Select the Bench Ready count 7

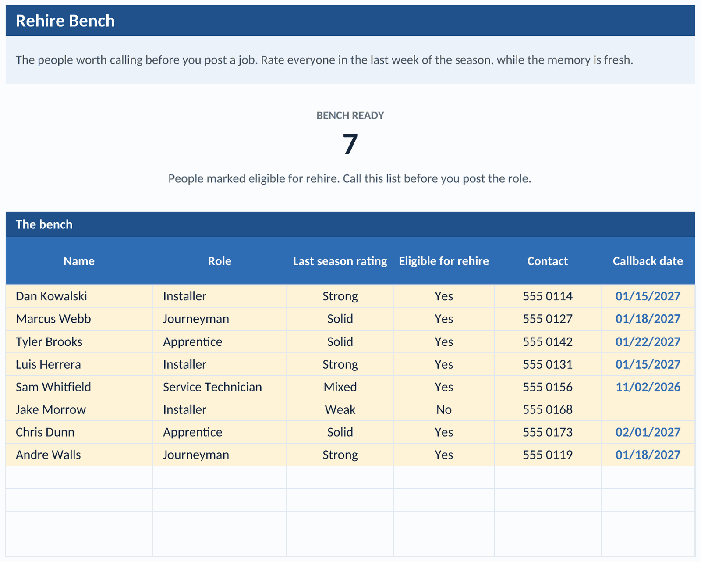[350, 144]
